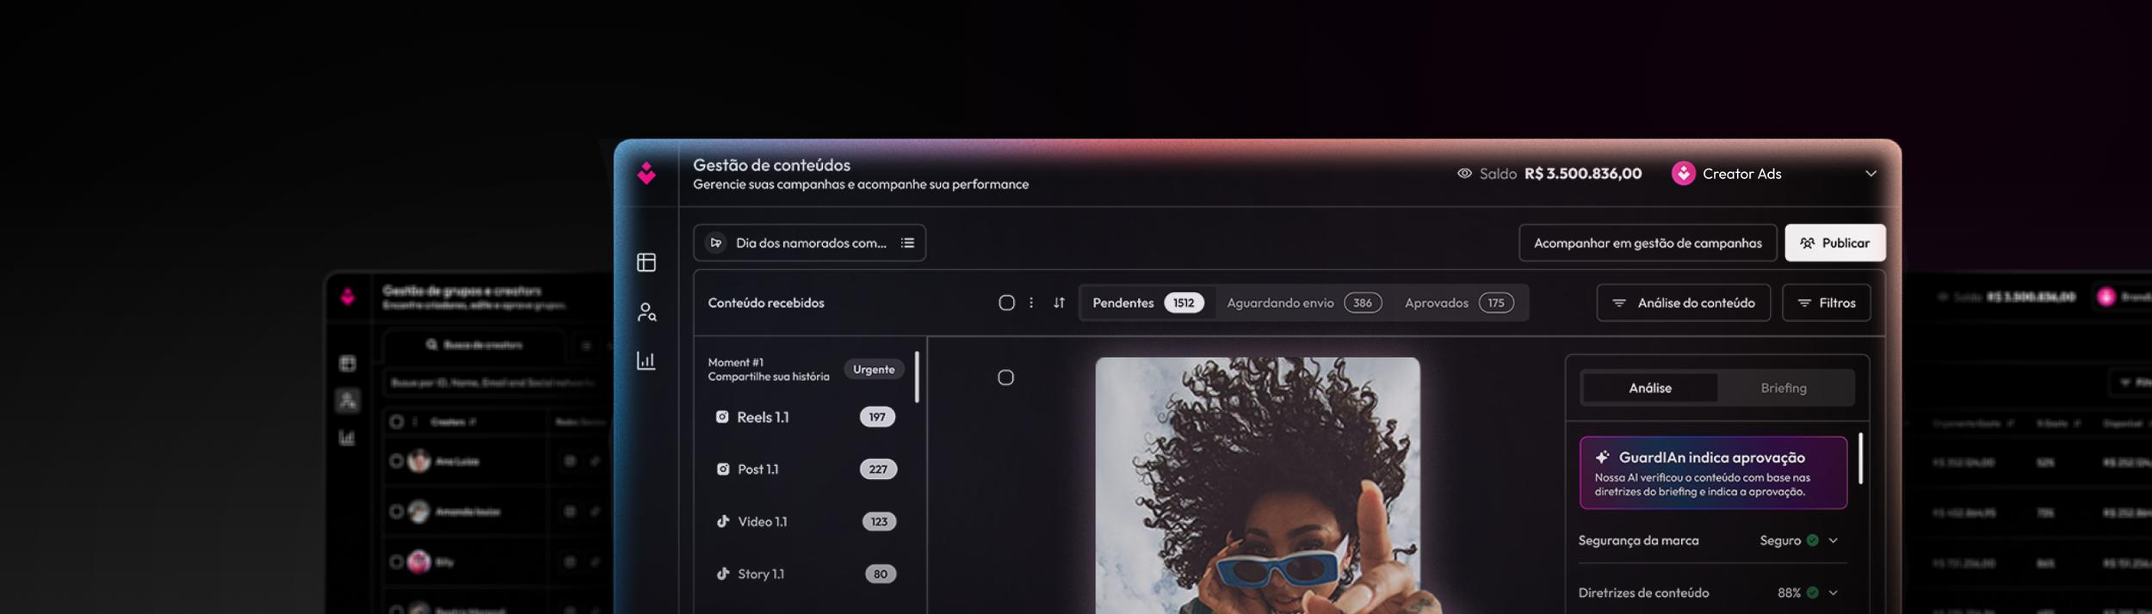Click the logo in the Gestão de grupos window

click(348, 297)
